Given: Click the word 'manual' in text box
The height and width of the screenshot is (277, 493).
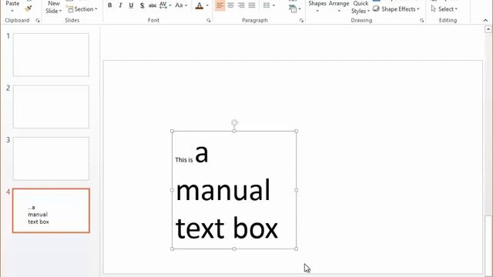Looking at the screenshot, I should pyautogui.click(x=223, y=191).
